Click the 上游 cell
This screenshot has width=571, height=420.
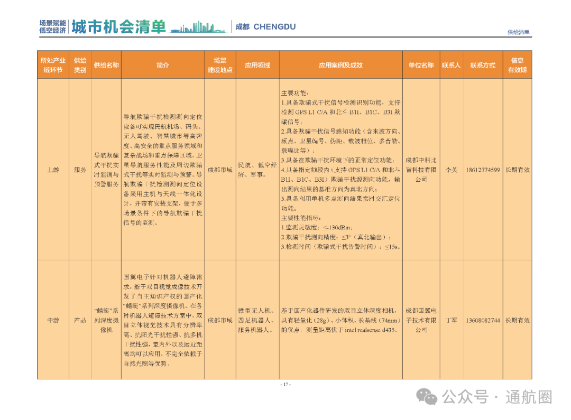coord(53,170)
